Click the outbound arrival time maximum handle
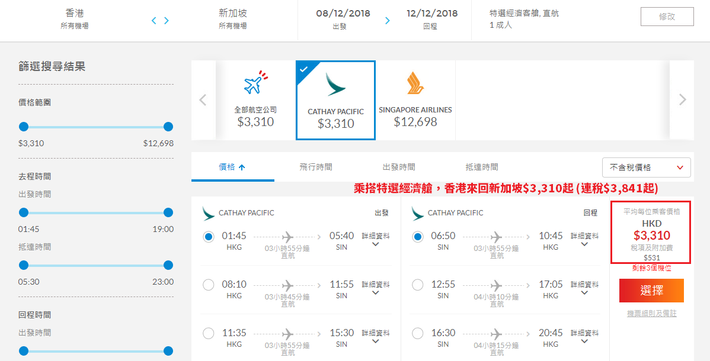 (168, 265)
